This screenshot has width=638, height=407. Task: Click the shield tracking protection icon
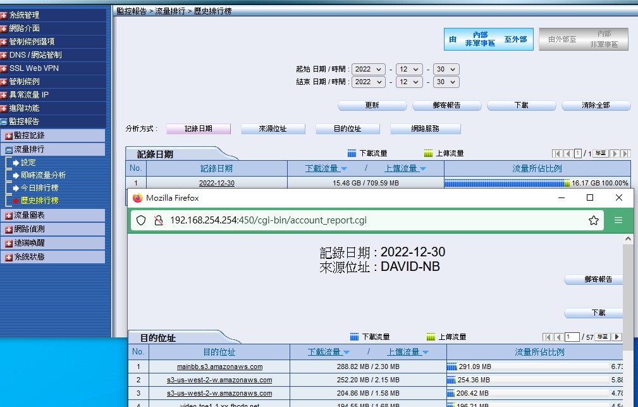coord(141,220)
